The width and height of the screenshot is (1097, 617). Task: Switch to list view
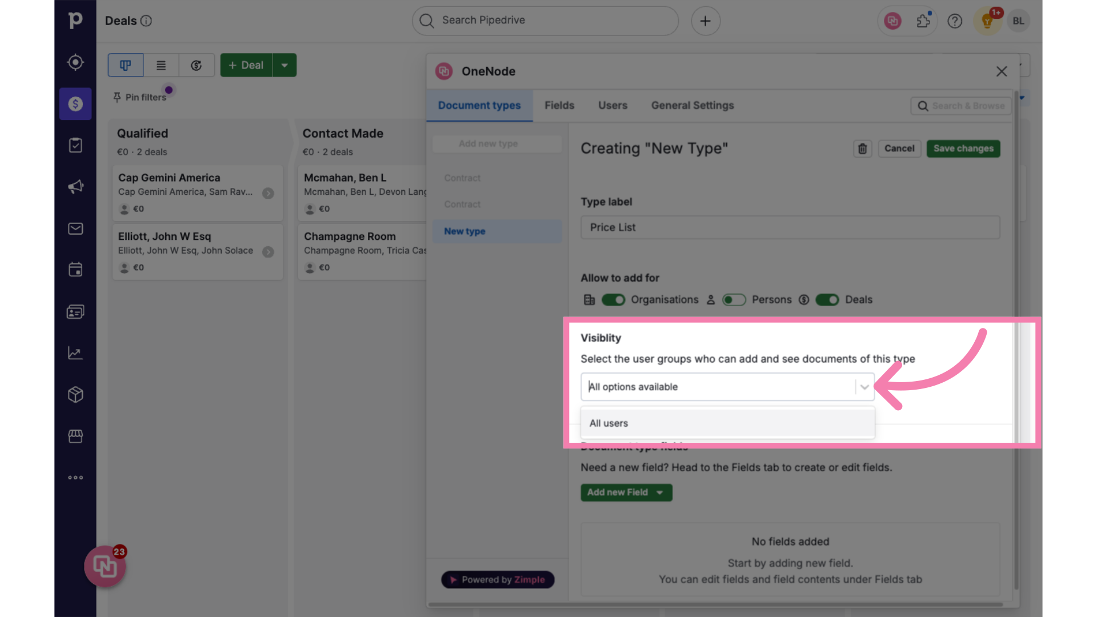[x=161, y=65]
